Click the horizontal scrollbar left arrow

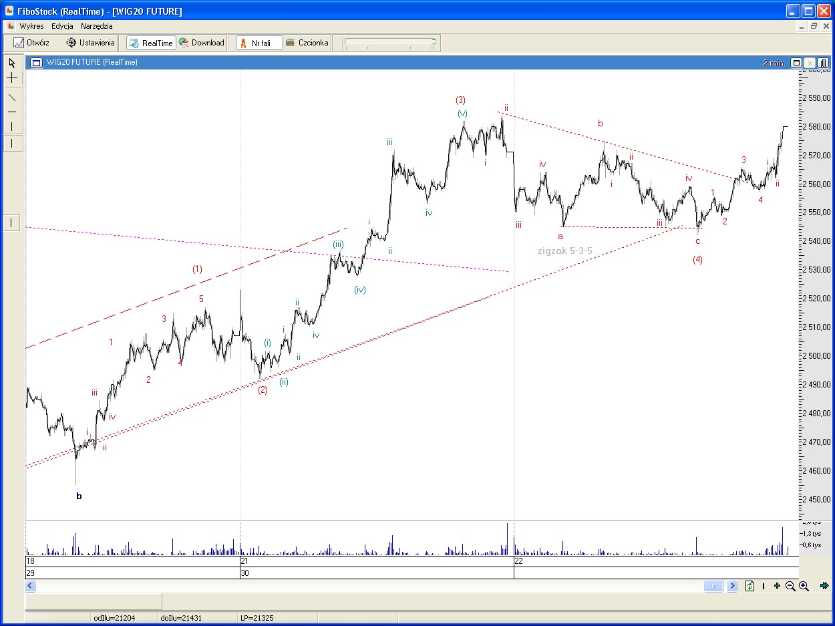(x=30, y=586)
